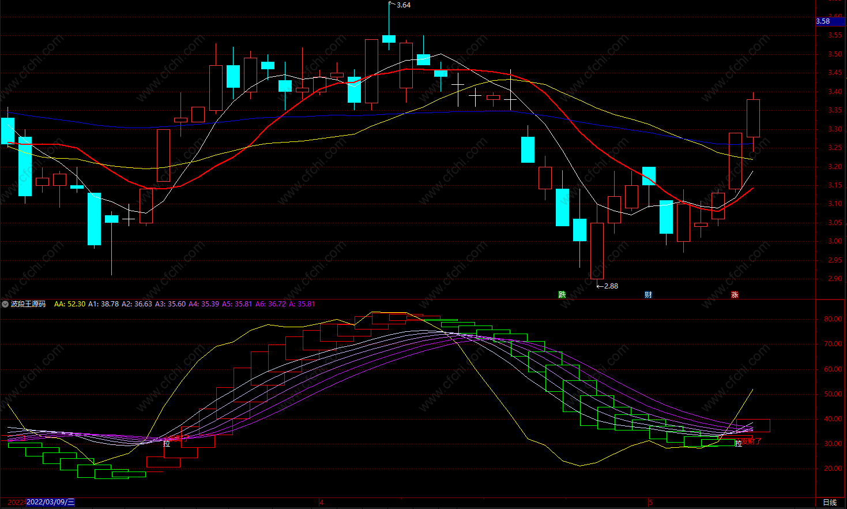The width and height of the screenshot is (847, 509).
Task: Select the A2: 36.63 indicator value
Action: (x=137, y=304)
